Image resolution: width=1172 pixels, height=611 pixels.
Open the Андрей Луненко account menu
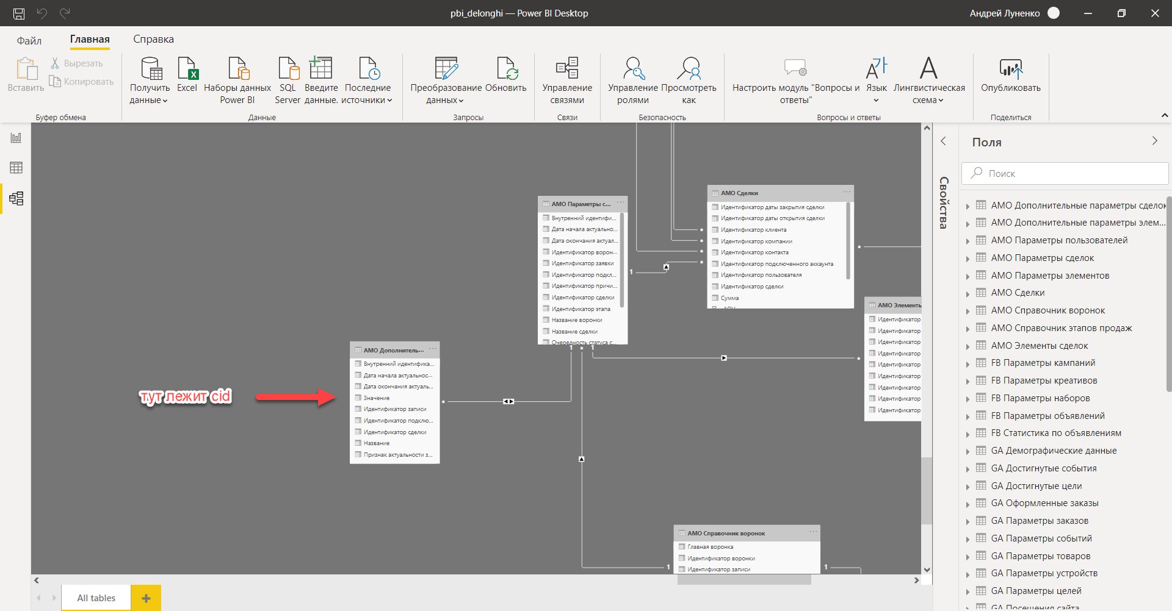click(1015, 13)
